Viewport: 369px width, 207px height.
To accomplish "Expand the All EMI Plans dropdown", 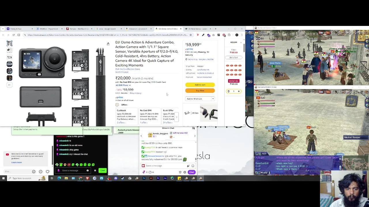I will 123,85.
